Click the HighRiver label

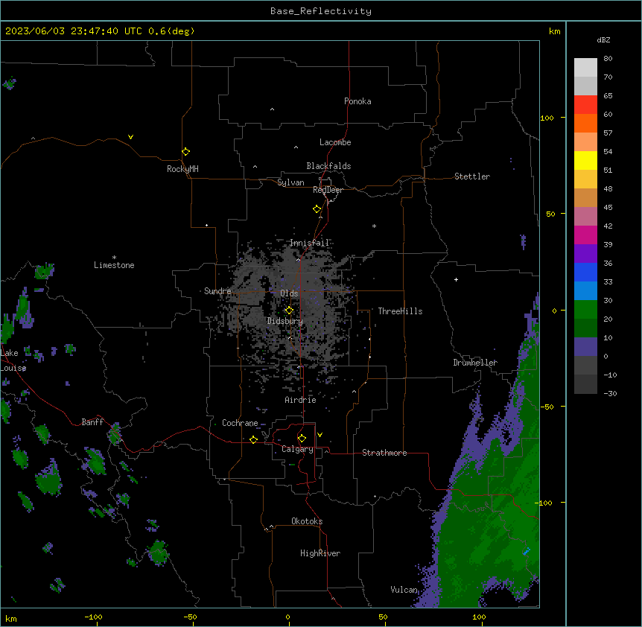320,553
